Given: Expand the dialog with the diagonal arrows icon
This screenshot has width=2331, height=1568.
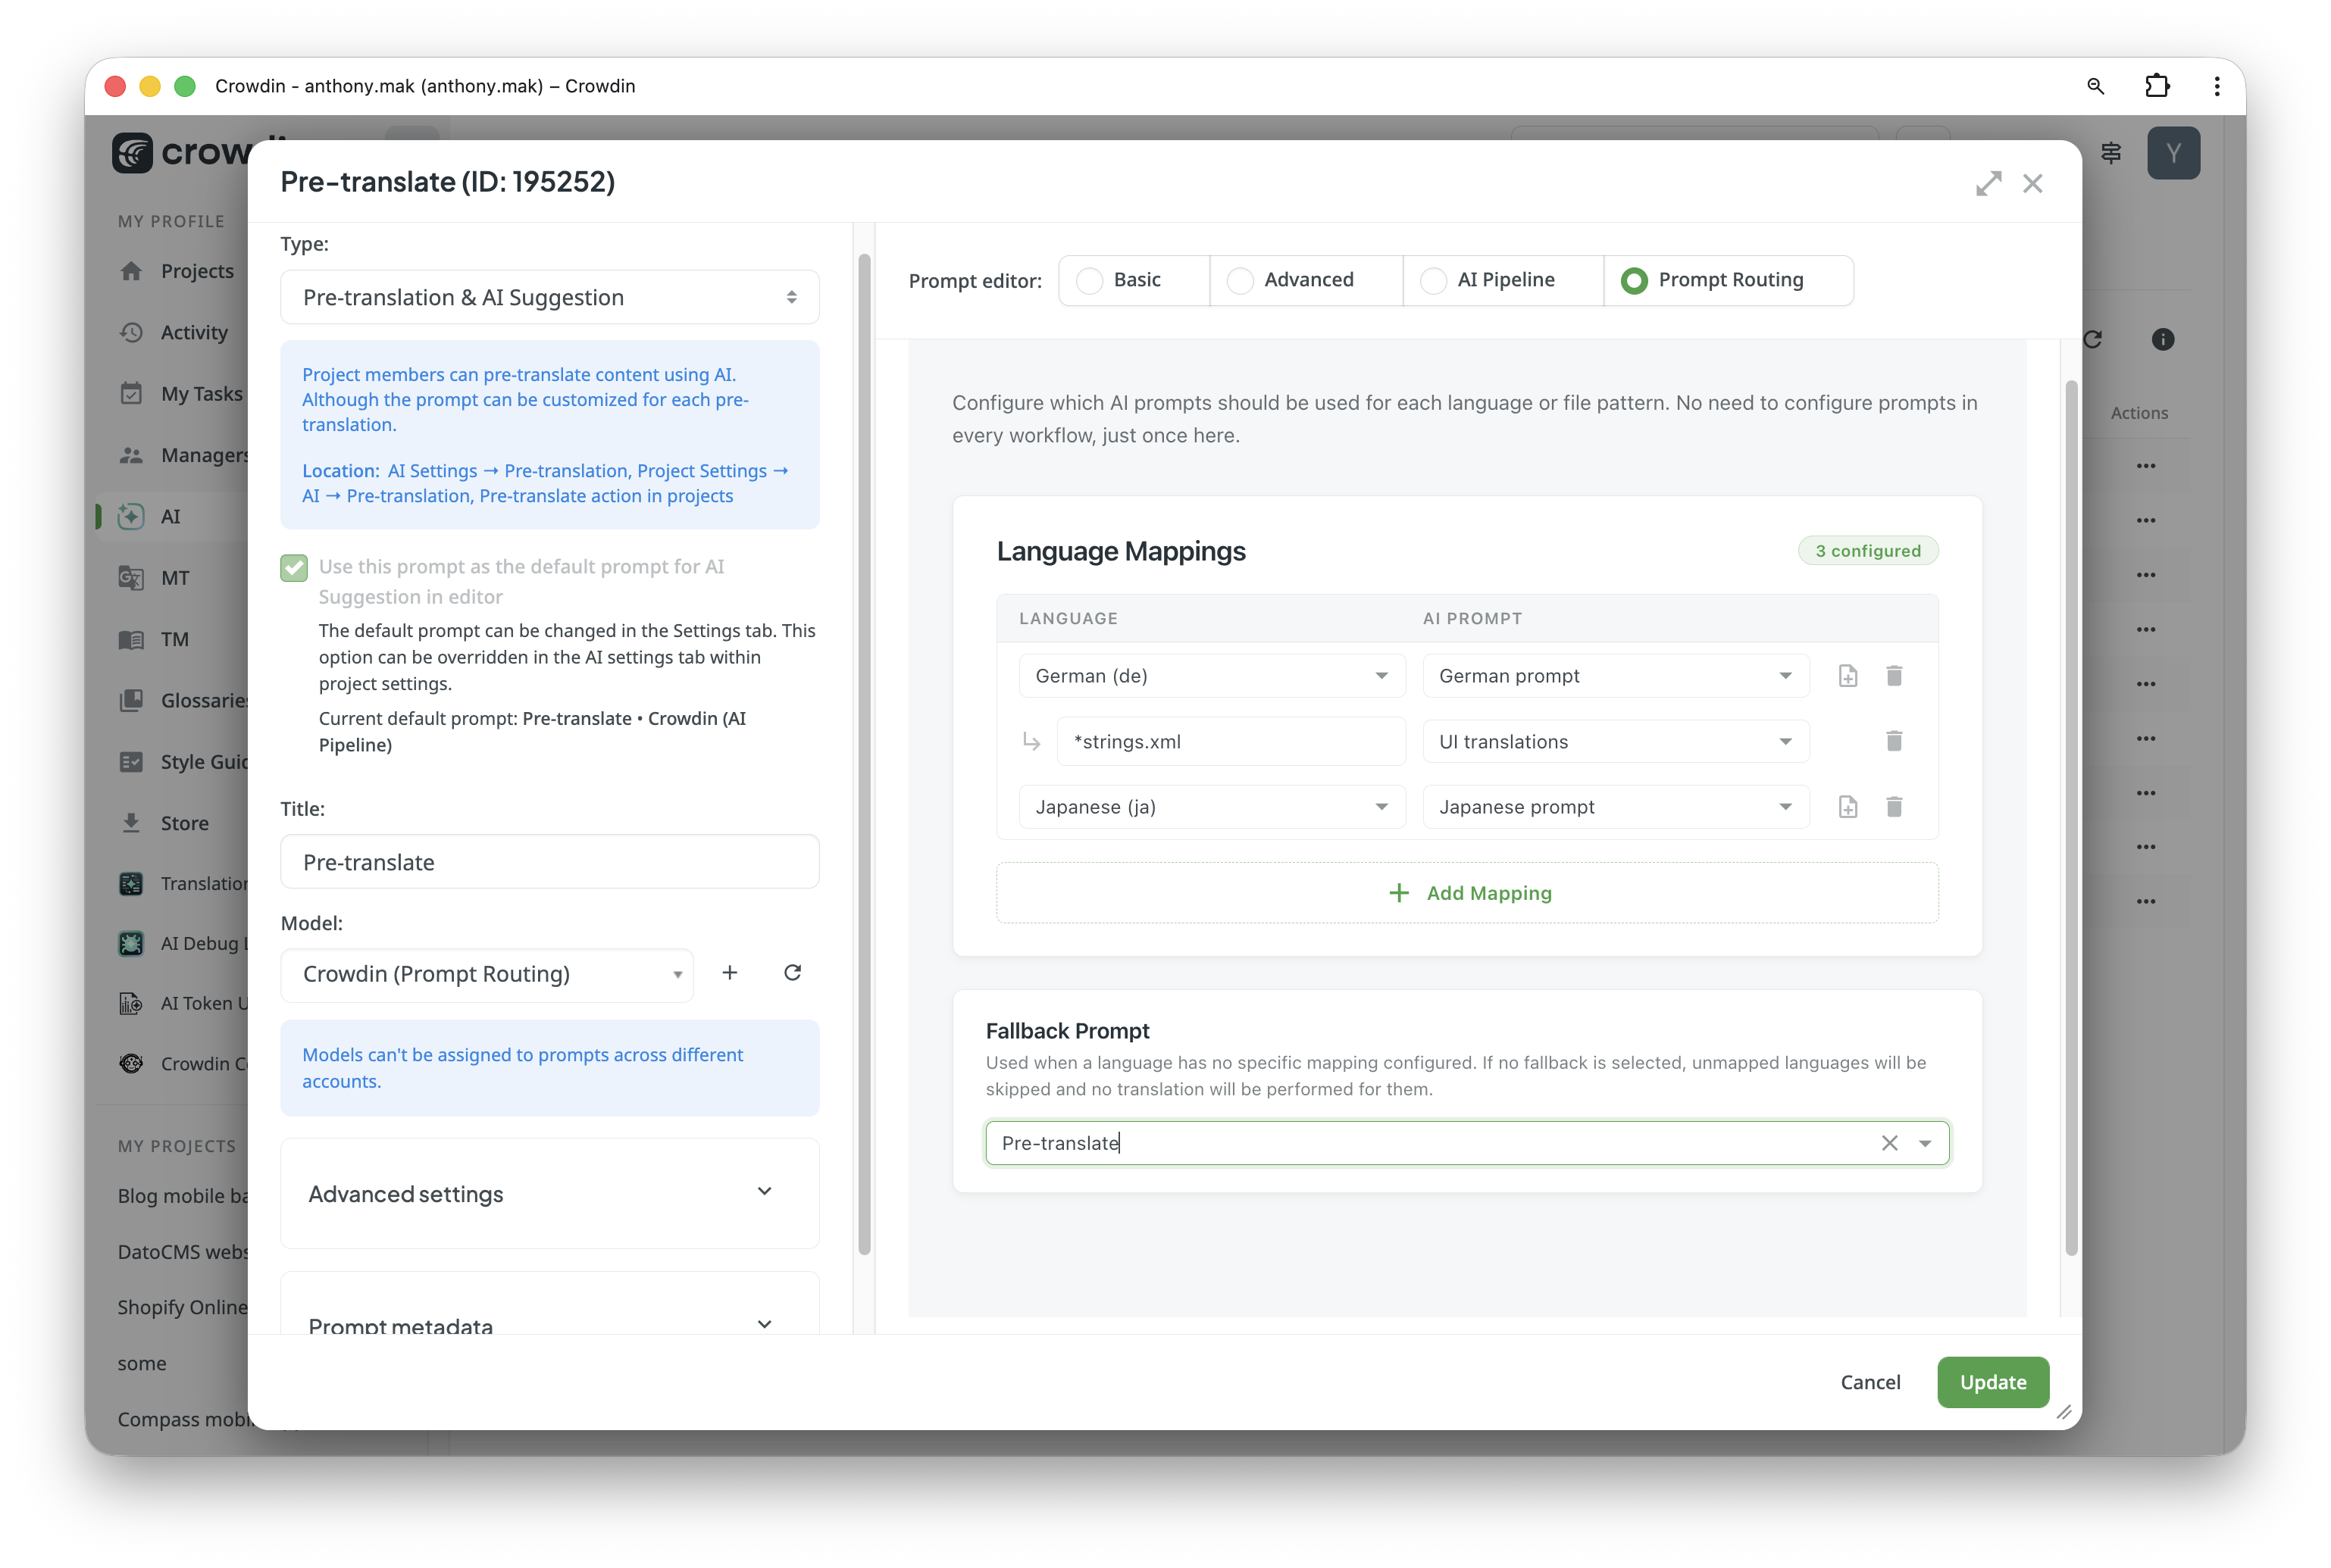Looking at the screenshot, I should point(1988,183).
